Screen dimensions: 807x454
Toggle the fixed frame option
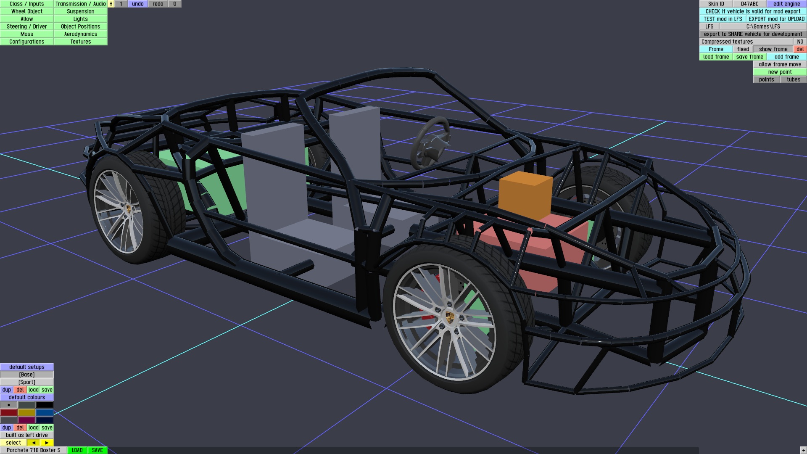click(743, 49)
